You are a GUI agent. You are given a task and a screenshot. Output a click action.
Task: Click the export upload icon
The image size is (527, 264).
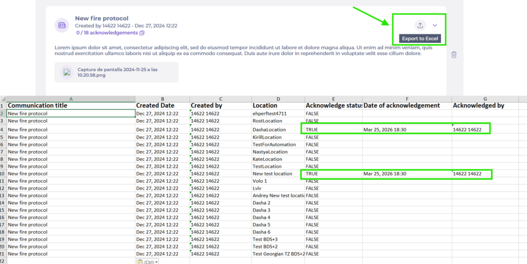(x=420, y=25)
